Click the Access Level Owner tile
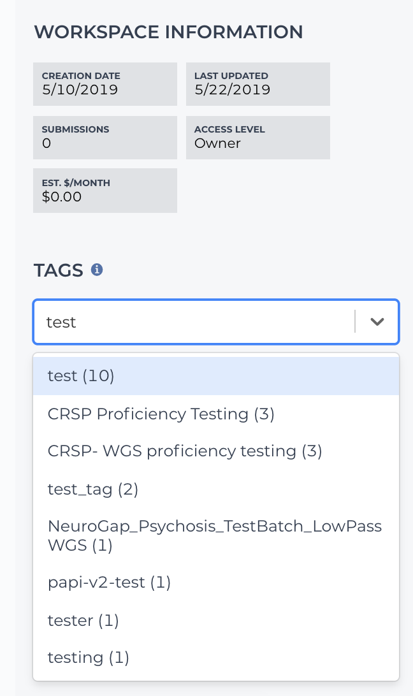Screen dimensions: 413x696 pos(258,138)
